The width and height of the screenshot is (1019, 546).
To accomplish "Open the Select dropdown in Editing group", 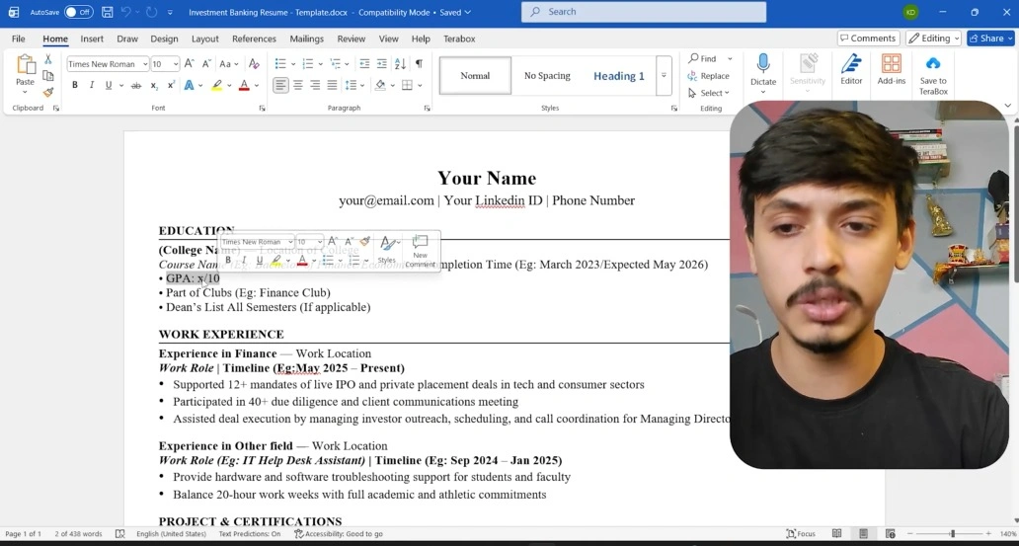I will tap(709, 93).
